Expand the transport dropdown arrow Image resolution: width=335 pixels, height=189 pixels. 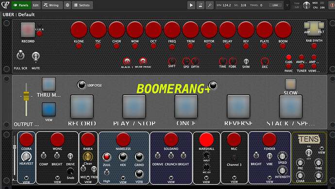coord(287,5)
